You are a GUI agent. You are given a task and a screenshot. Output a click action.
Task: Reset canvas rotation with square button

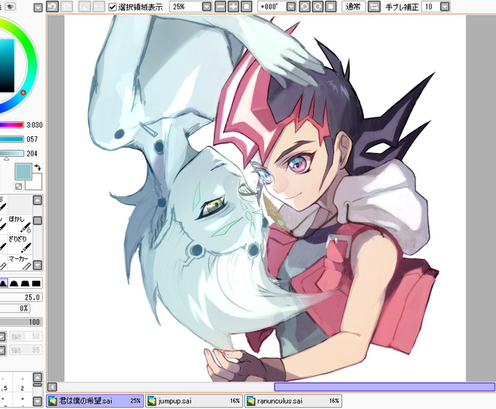point(330,7)
